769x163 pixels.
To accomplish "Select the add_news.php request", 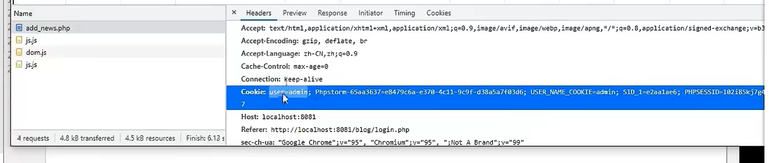I will click(x=118, y=28).
